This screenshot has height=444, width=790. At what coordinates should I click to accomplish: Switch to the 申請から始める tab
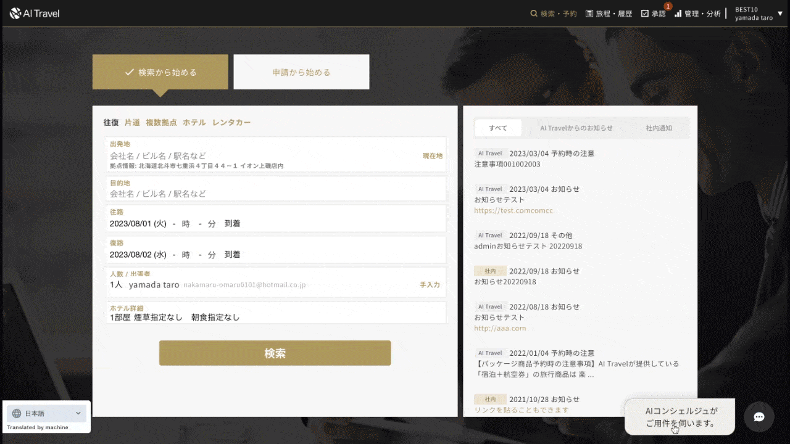tap(301, 72)
